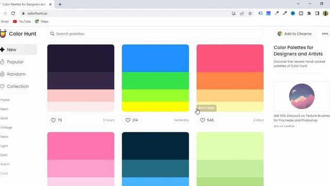Image resolution: width=330 pixels, height=186 pixels.
Task: Copy the hot pink swatch in second row
Action: [81, 146]
